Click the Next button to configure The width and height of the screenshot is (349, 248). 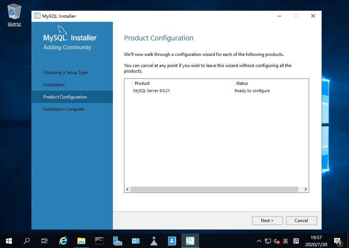267,220
